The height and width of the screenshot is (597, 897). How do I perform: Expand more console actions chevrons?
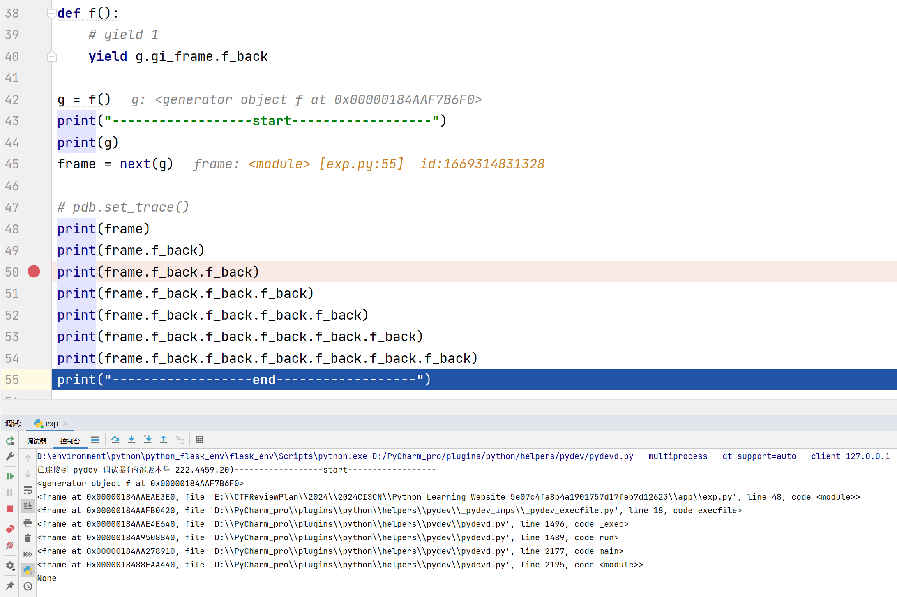click(28, 554)
